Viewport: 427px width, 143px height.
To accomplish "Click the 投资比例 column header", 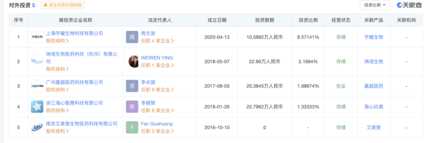I will [x=308, y=20].
